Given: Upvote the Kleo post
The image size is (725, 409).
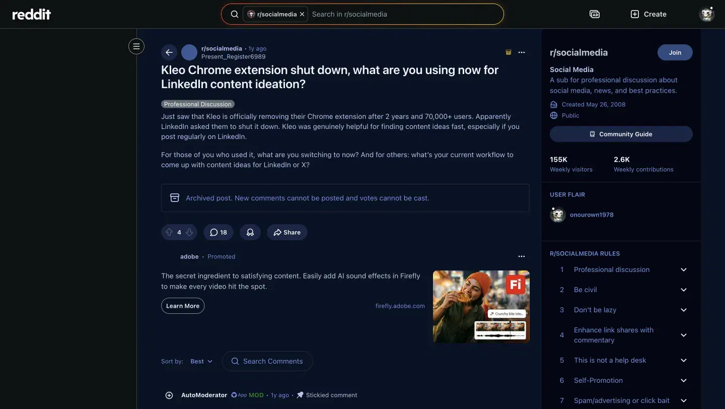Looking at the screenshot, I should point(169,232).
